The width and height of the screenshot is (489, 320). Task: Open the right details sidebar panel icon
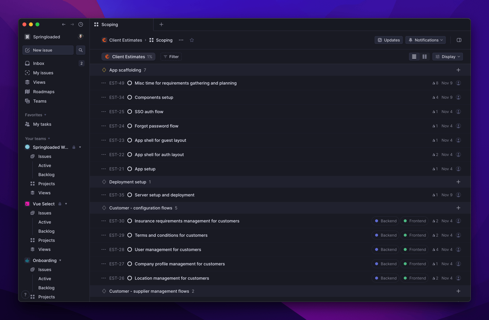click(459, 40)
